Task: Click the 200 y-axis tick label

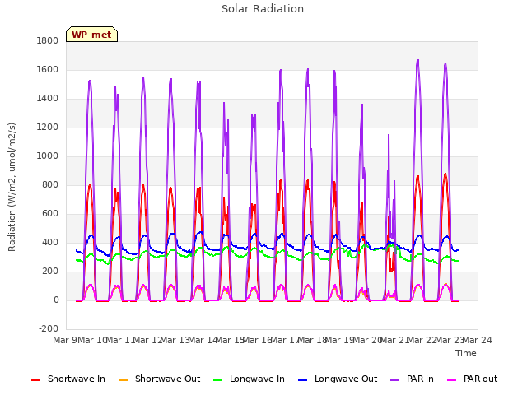Action: (x=50, y=271)
